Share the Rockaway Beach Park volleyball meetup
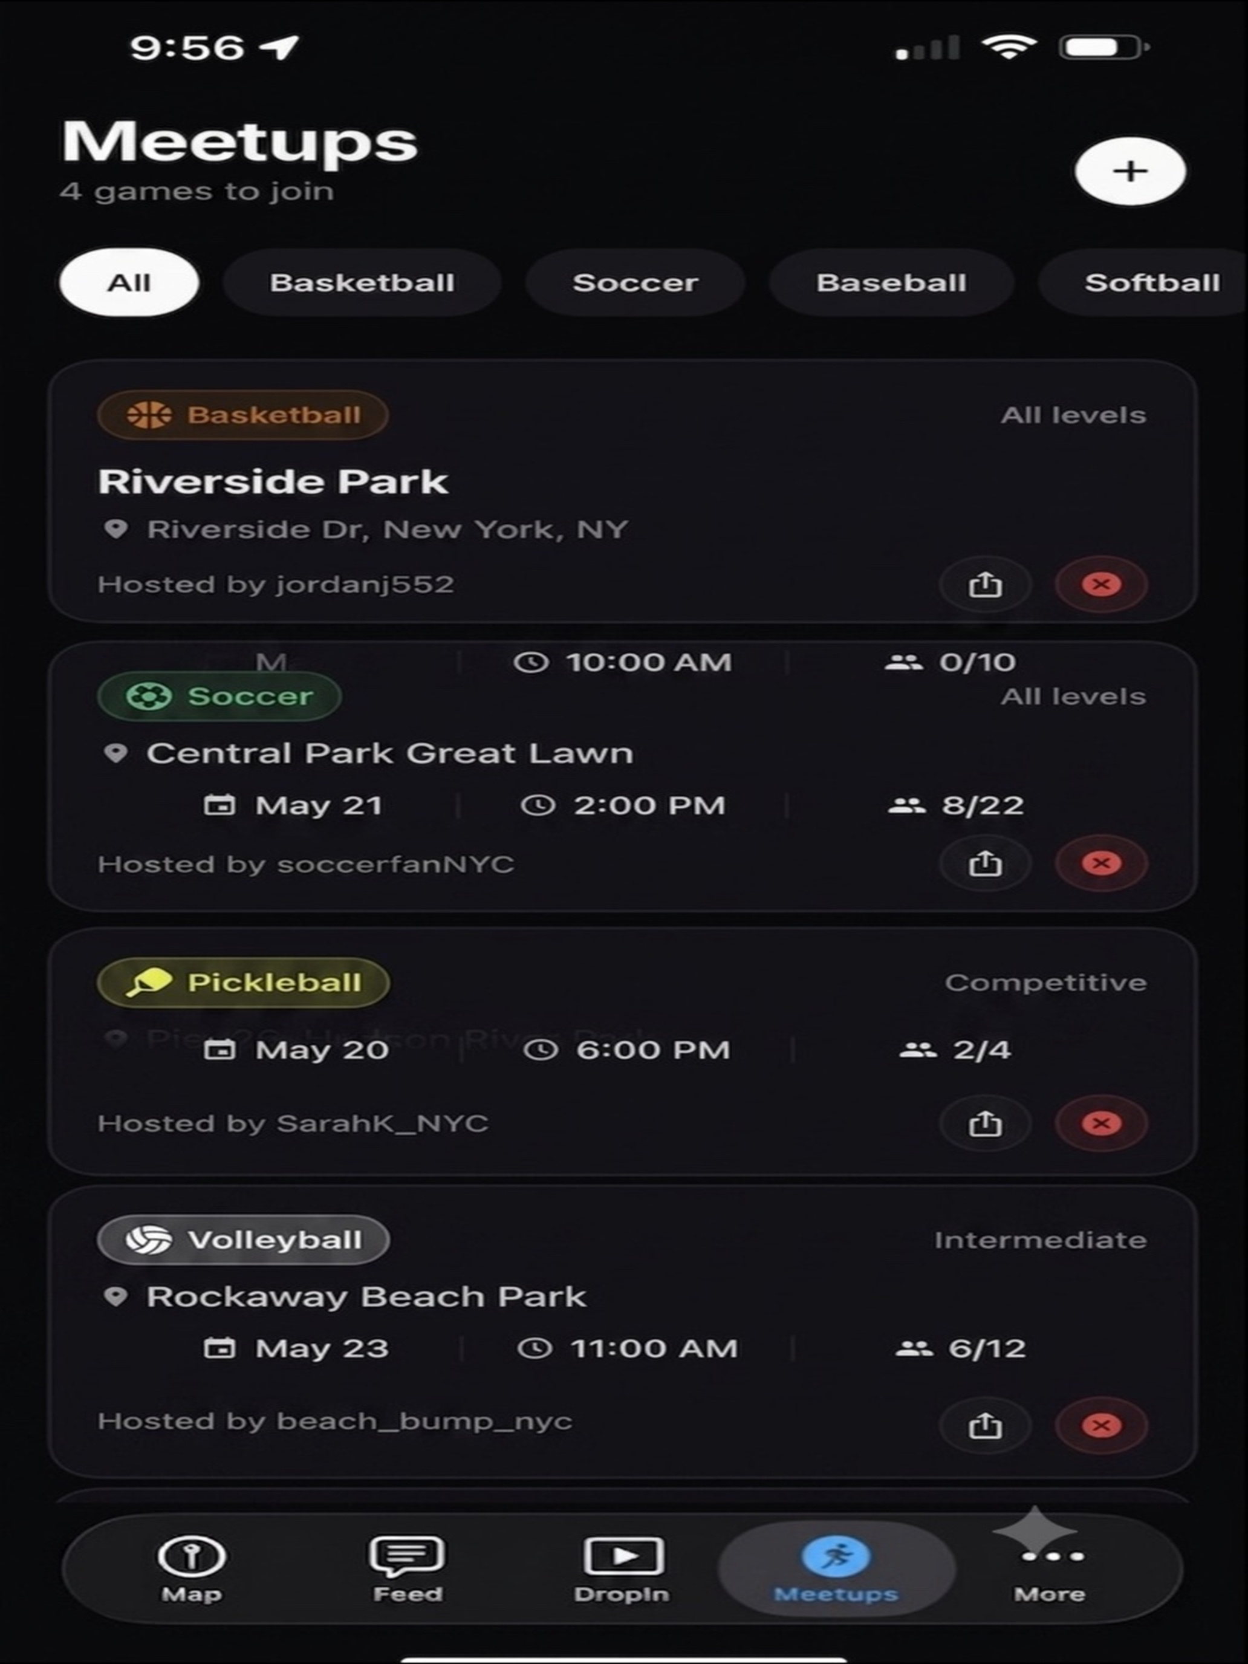Screen dimensions: 1248x1664 pyautogui.click(x=985, y=1425)
